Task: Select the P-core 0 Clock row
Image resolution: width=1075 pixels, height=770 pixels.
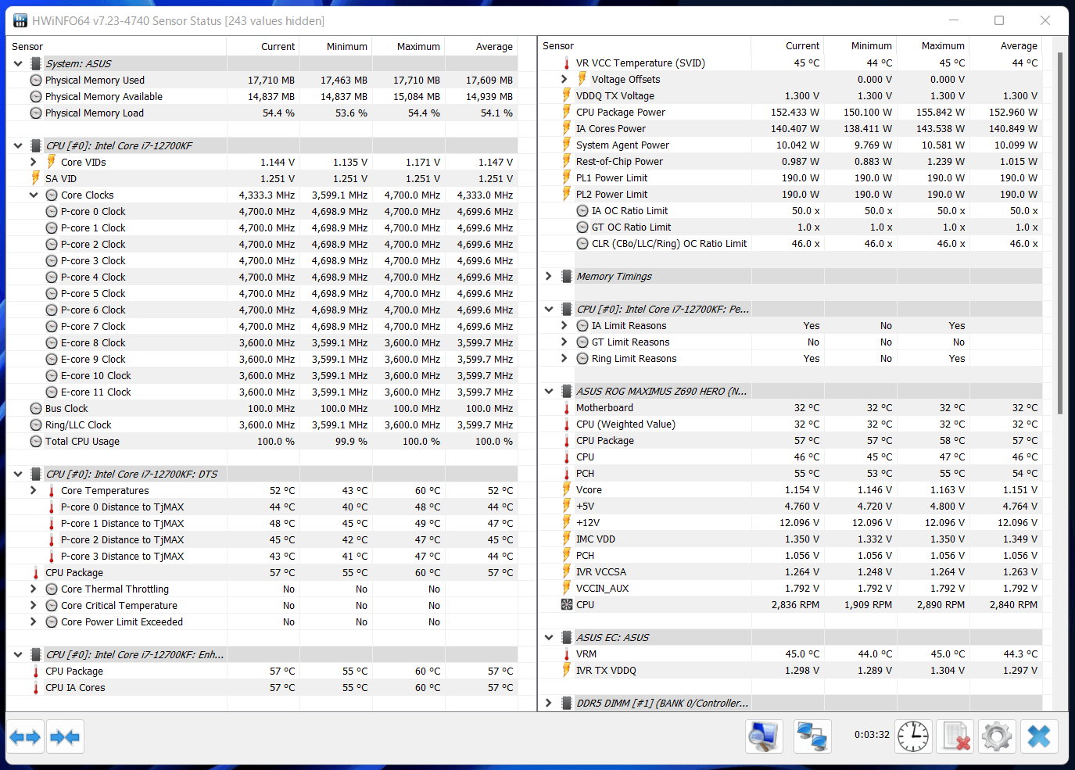Action: pyautogui.click(x=262, y=212)
